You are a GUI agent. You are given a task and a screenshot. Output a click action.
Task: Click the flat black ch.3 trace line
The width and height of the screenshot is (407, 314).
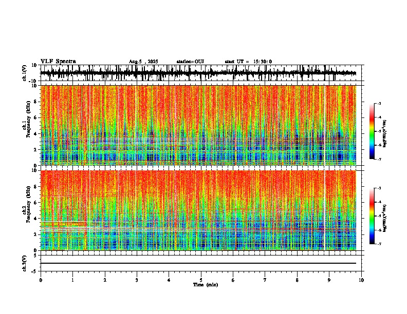click(198, 263)
